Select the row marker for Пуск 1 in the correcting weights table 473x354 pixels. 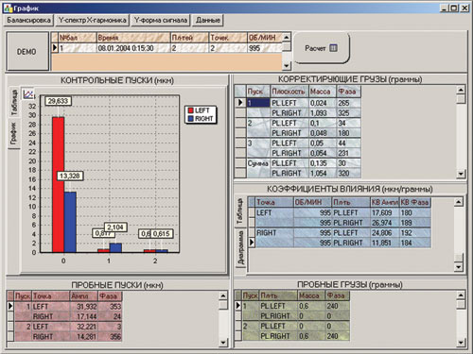(x=240, y=103)
